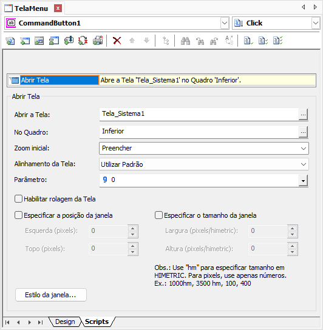Screen dimensions: 323x330
Task: Click the add print report pick icon
Action: pyautogui.click(x=98, y=41)
